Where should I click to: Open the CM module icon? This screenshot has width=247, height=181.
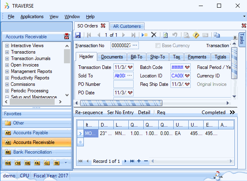coord(17,163)
